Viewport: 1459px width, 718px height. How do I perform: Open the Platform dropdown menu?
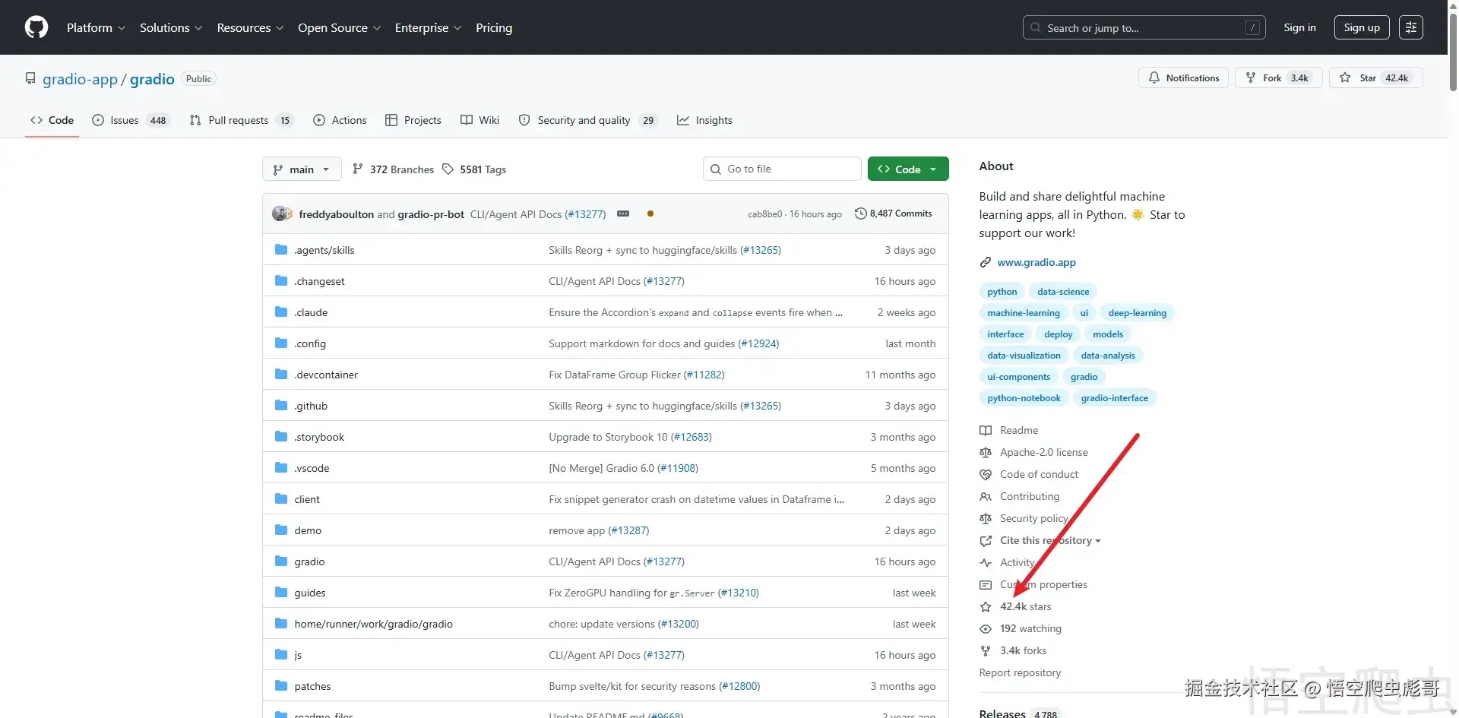(x=96, y=27)
